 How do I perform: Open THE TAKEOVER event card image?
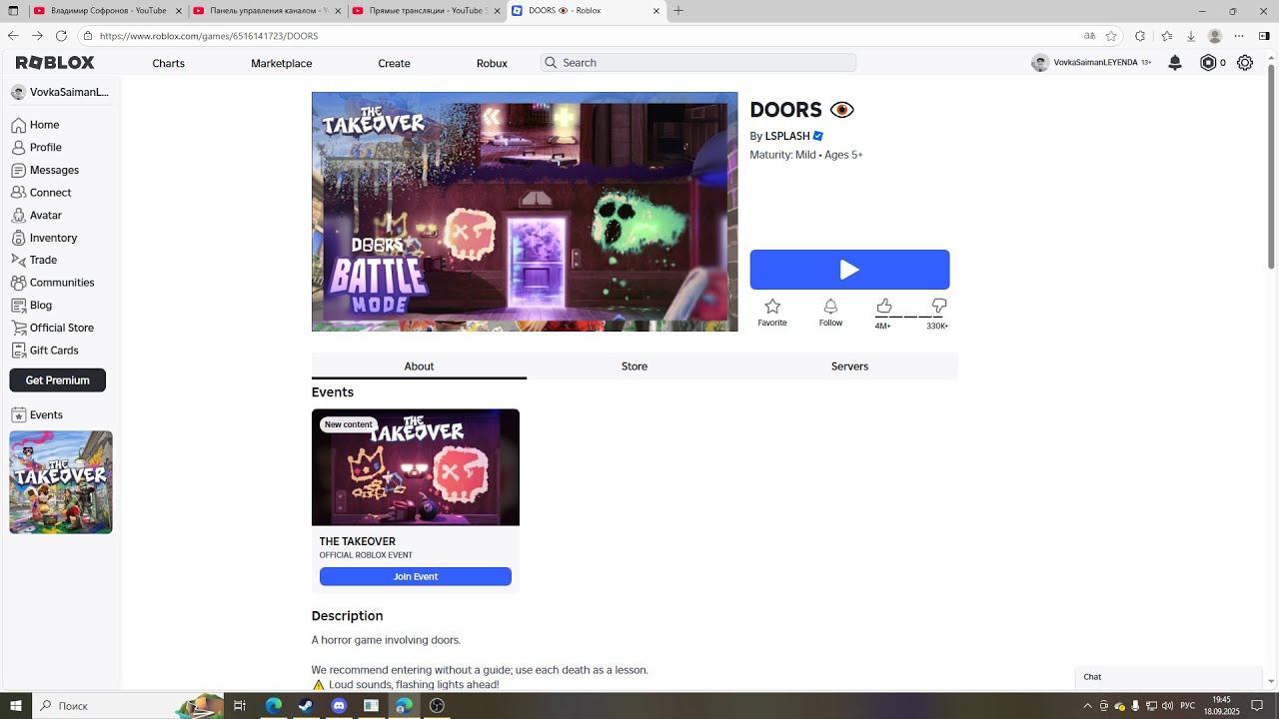(416, 467)
